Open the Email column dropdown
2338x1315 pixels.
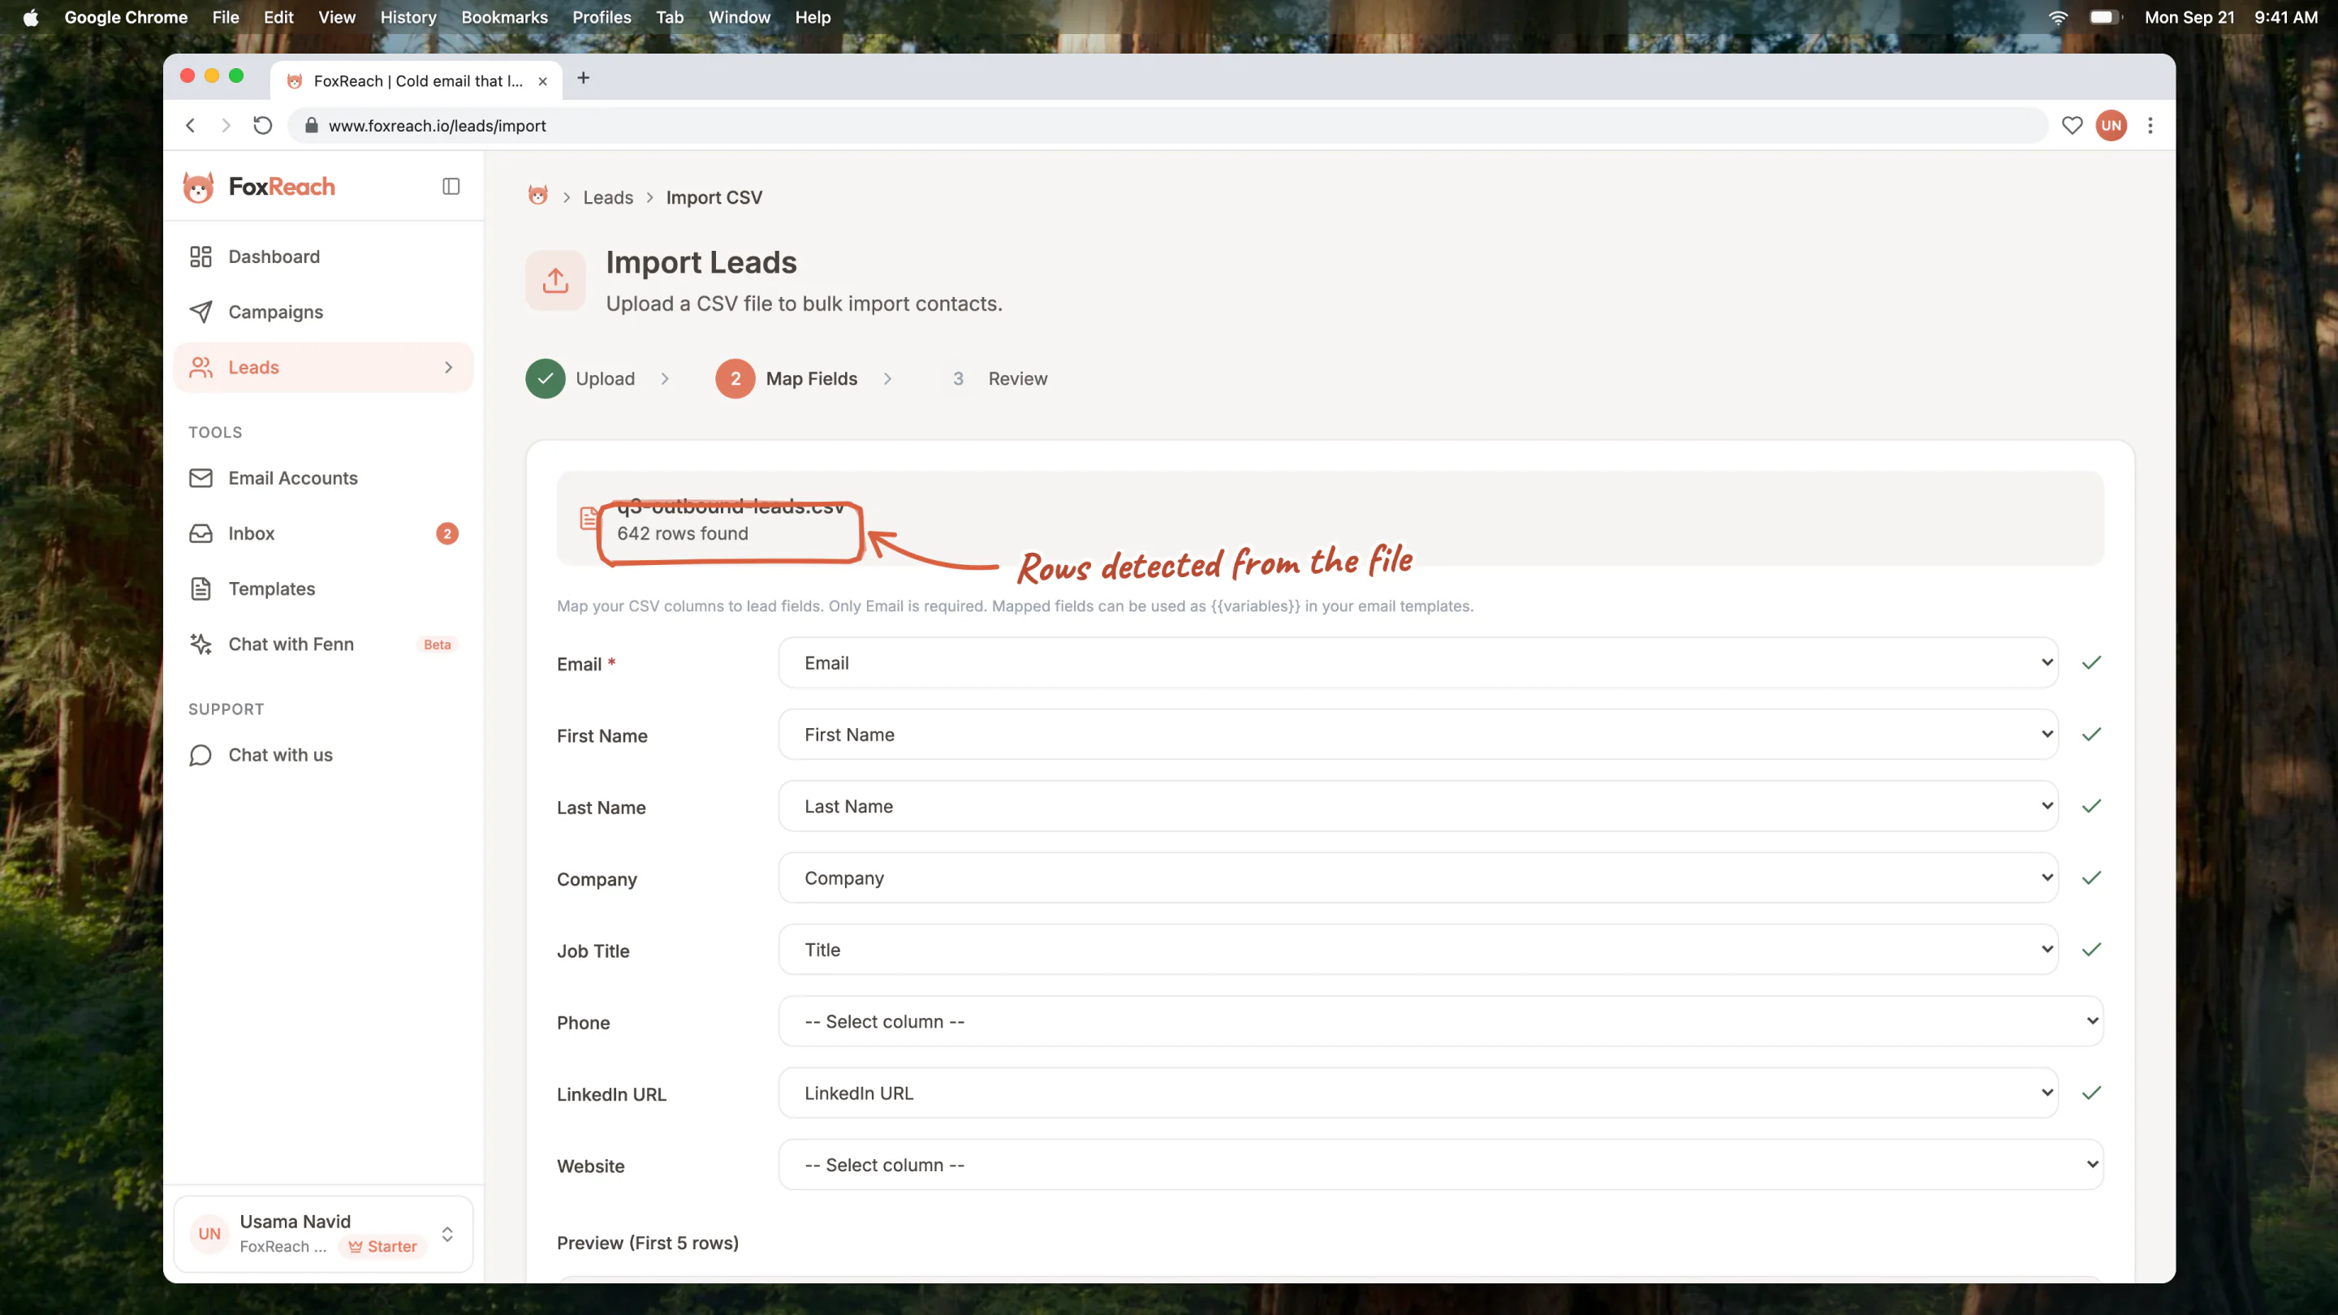click(x=1417, y=662)
